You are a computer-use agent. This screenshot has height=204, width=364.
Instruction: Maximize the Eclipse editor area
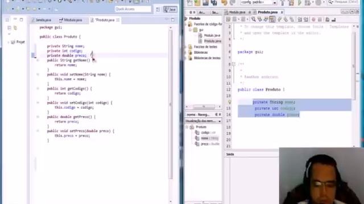coord(173,20)
